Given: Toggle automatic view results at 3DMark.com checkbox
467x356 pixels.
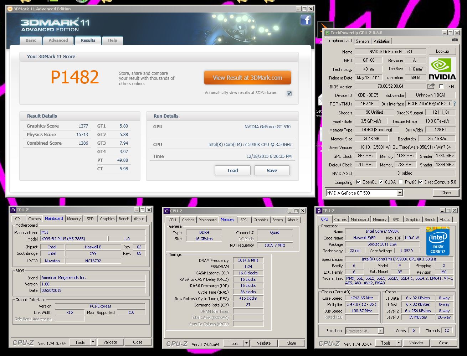Looking at the screenshot, I should [x=289, y=93].
